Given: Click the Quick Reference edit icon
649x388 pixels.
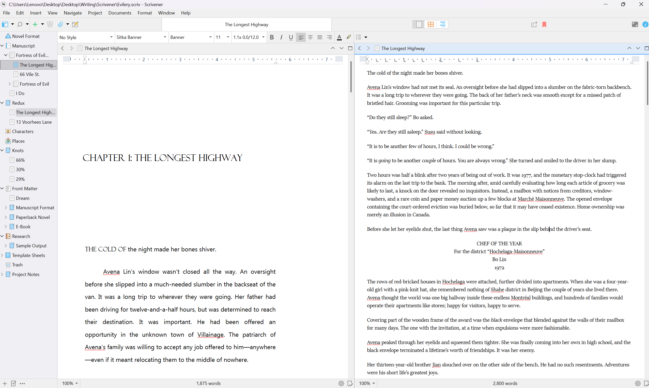Looking at the screenshot, I should [x=75, y=24].
